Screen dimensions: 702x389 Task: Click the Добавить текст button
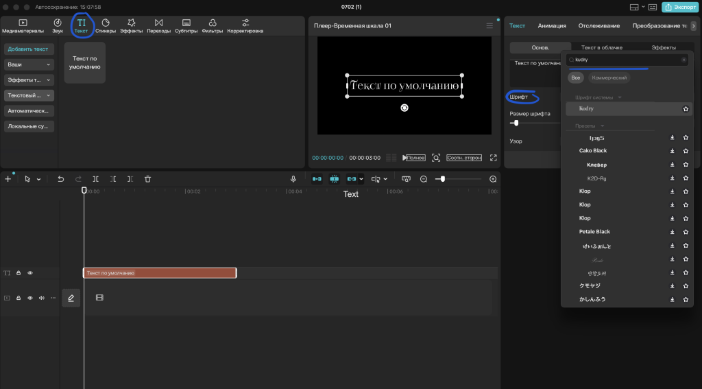(29, 49)
